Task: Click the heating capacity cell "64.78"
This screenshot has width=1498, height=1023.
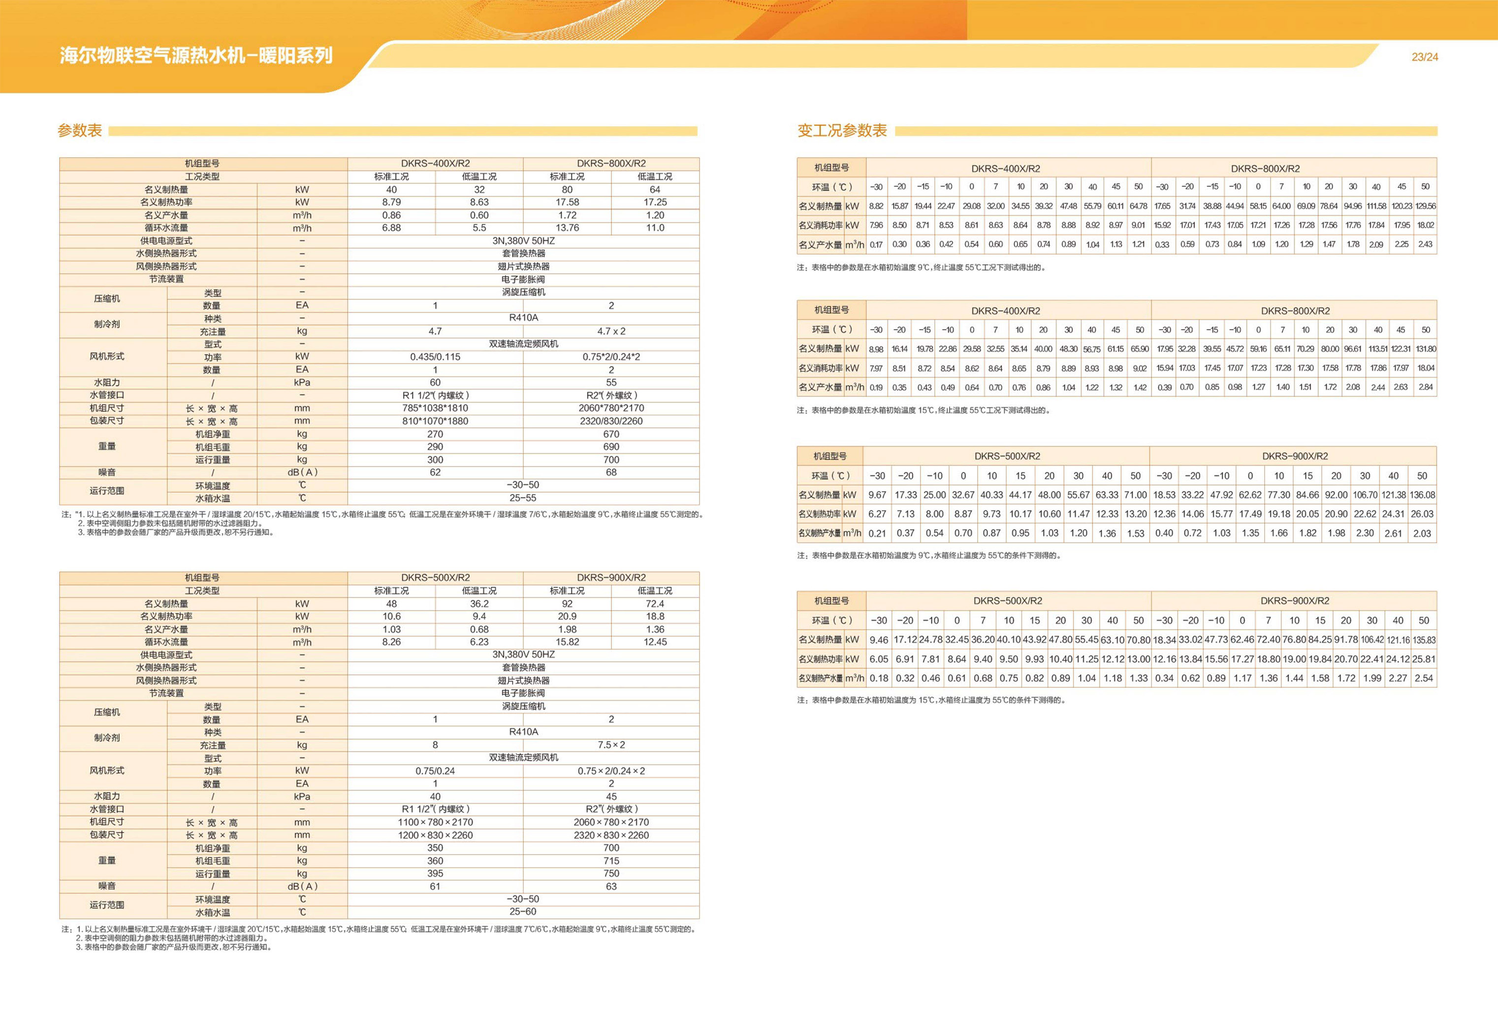Action: 1138,206
